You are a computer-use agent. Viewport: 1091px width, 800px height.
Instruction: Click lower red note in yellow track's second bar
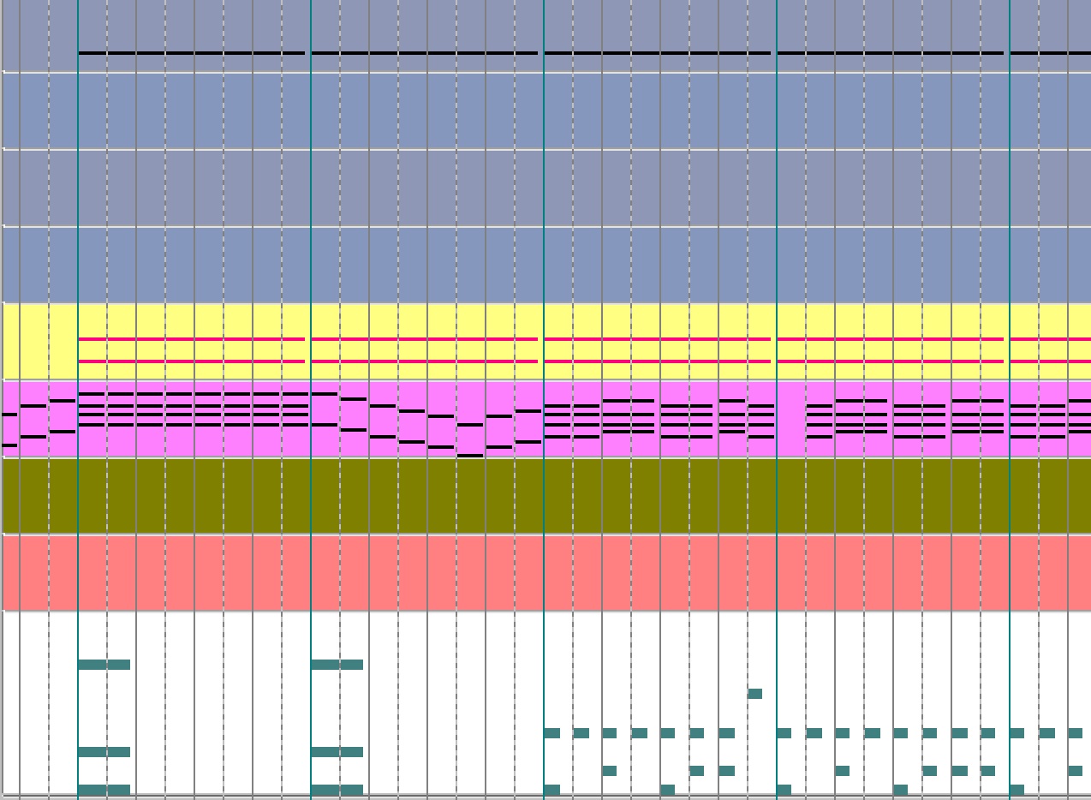coord(424,361)
